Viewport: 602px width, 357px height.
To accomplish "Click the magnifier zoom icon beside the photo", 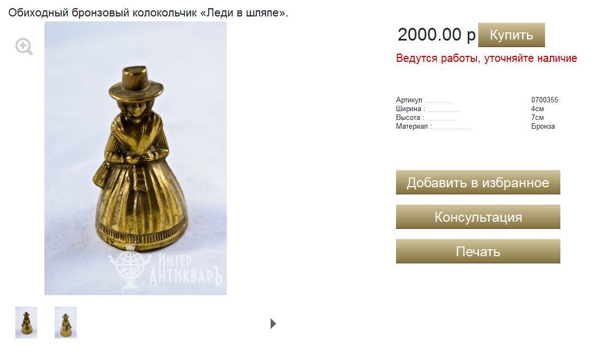I will point(24,47).
